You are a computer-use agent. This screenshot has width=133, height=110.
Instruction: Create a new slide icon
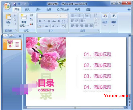24,17
